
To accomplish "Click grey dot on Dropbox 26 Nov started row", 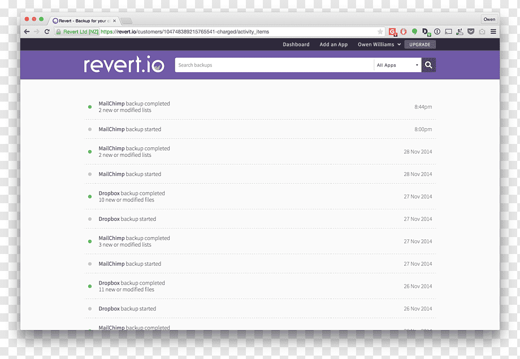I will coord(90,309).
